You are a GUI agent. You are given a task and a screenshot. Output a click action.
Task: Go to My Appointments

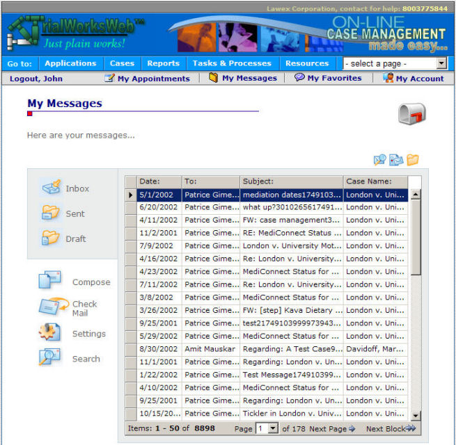click(x=154, y=79)
